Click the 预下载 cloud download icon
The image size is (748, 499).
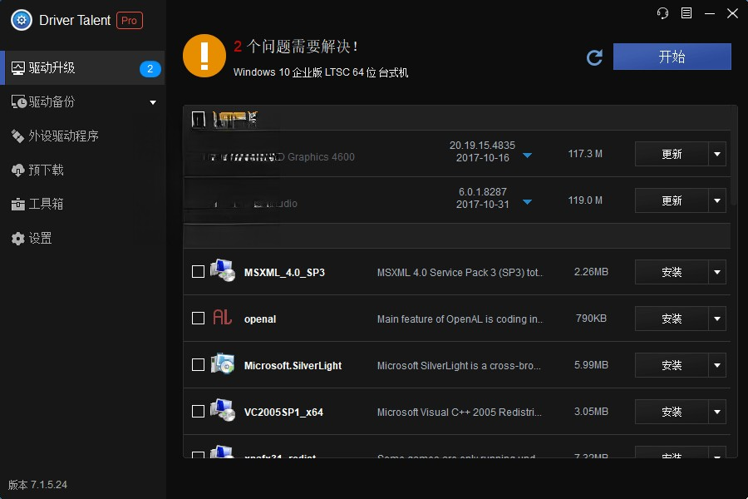(x=17, y=170)
